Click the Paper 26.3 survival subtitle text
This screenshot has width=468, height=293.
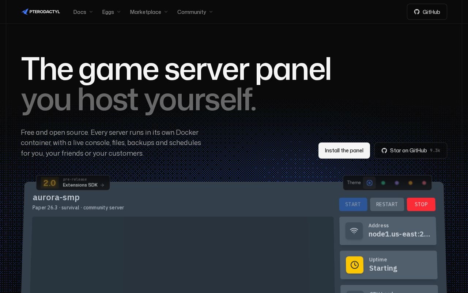point(78,208)
